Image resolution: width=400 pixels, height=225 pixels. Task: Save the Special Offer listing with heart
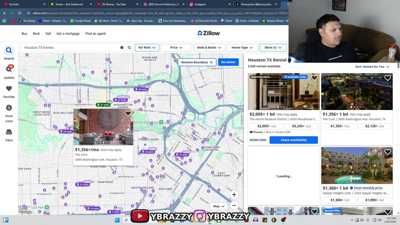coord(387,212)
